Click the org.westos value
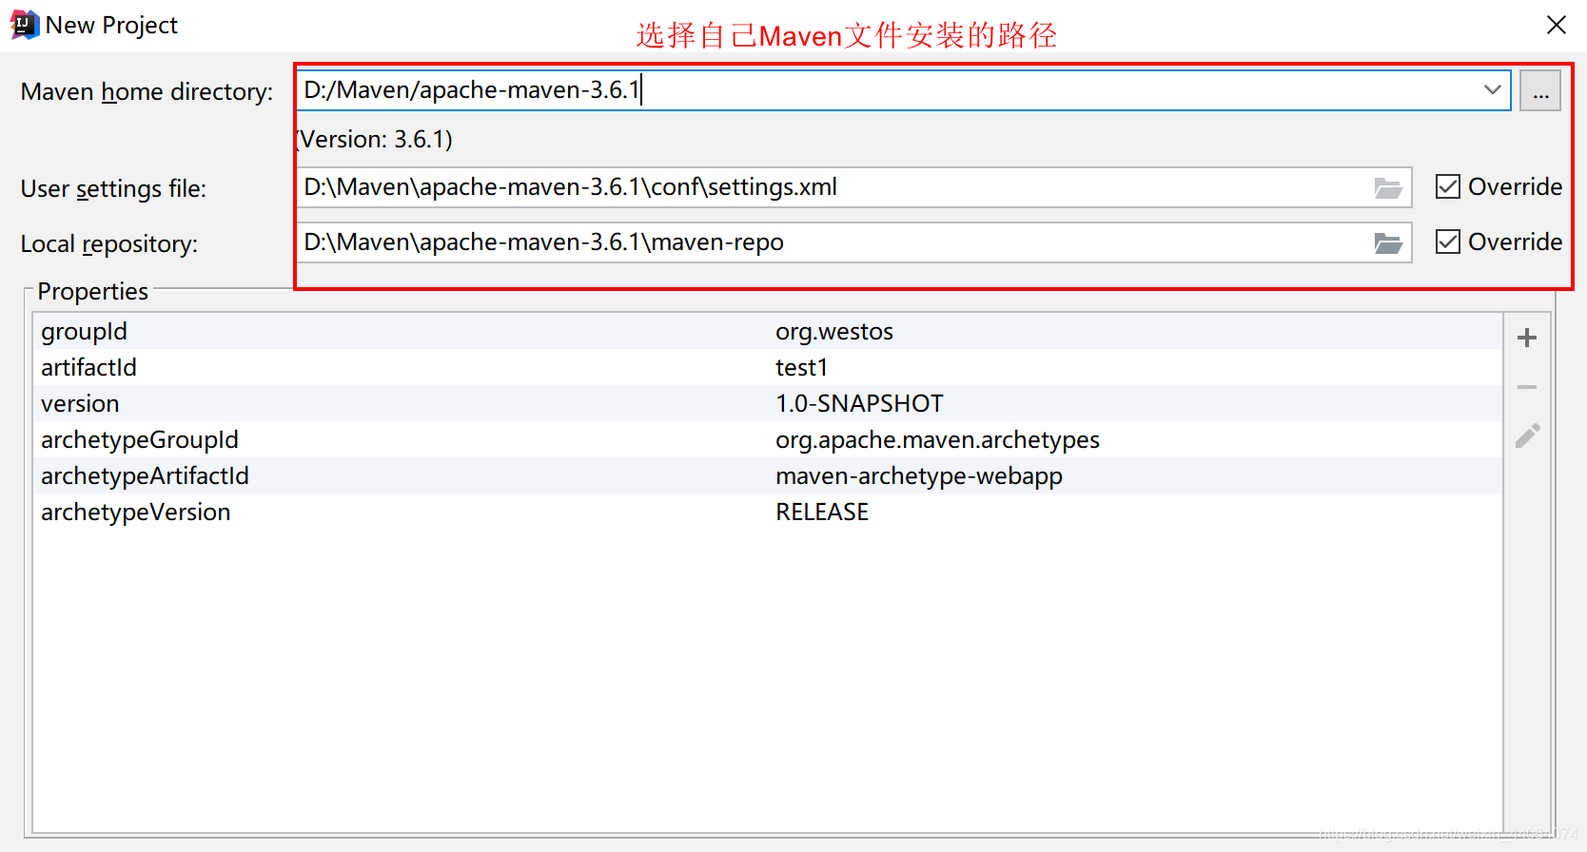The height and width of the screenshot is (852, 1587). pyautogui.click(x=834, y=331)
